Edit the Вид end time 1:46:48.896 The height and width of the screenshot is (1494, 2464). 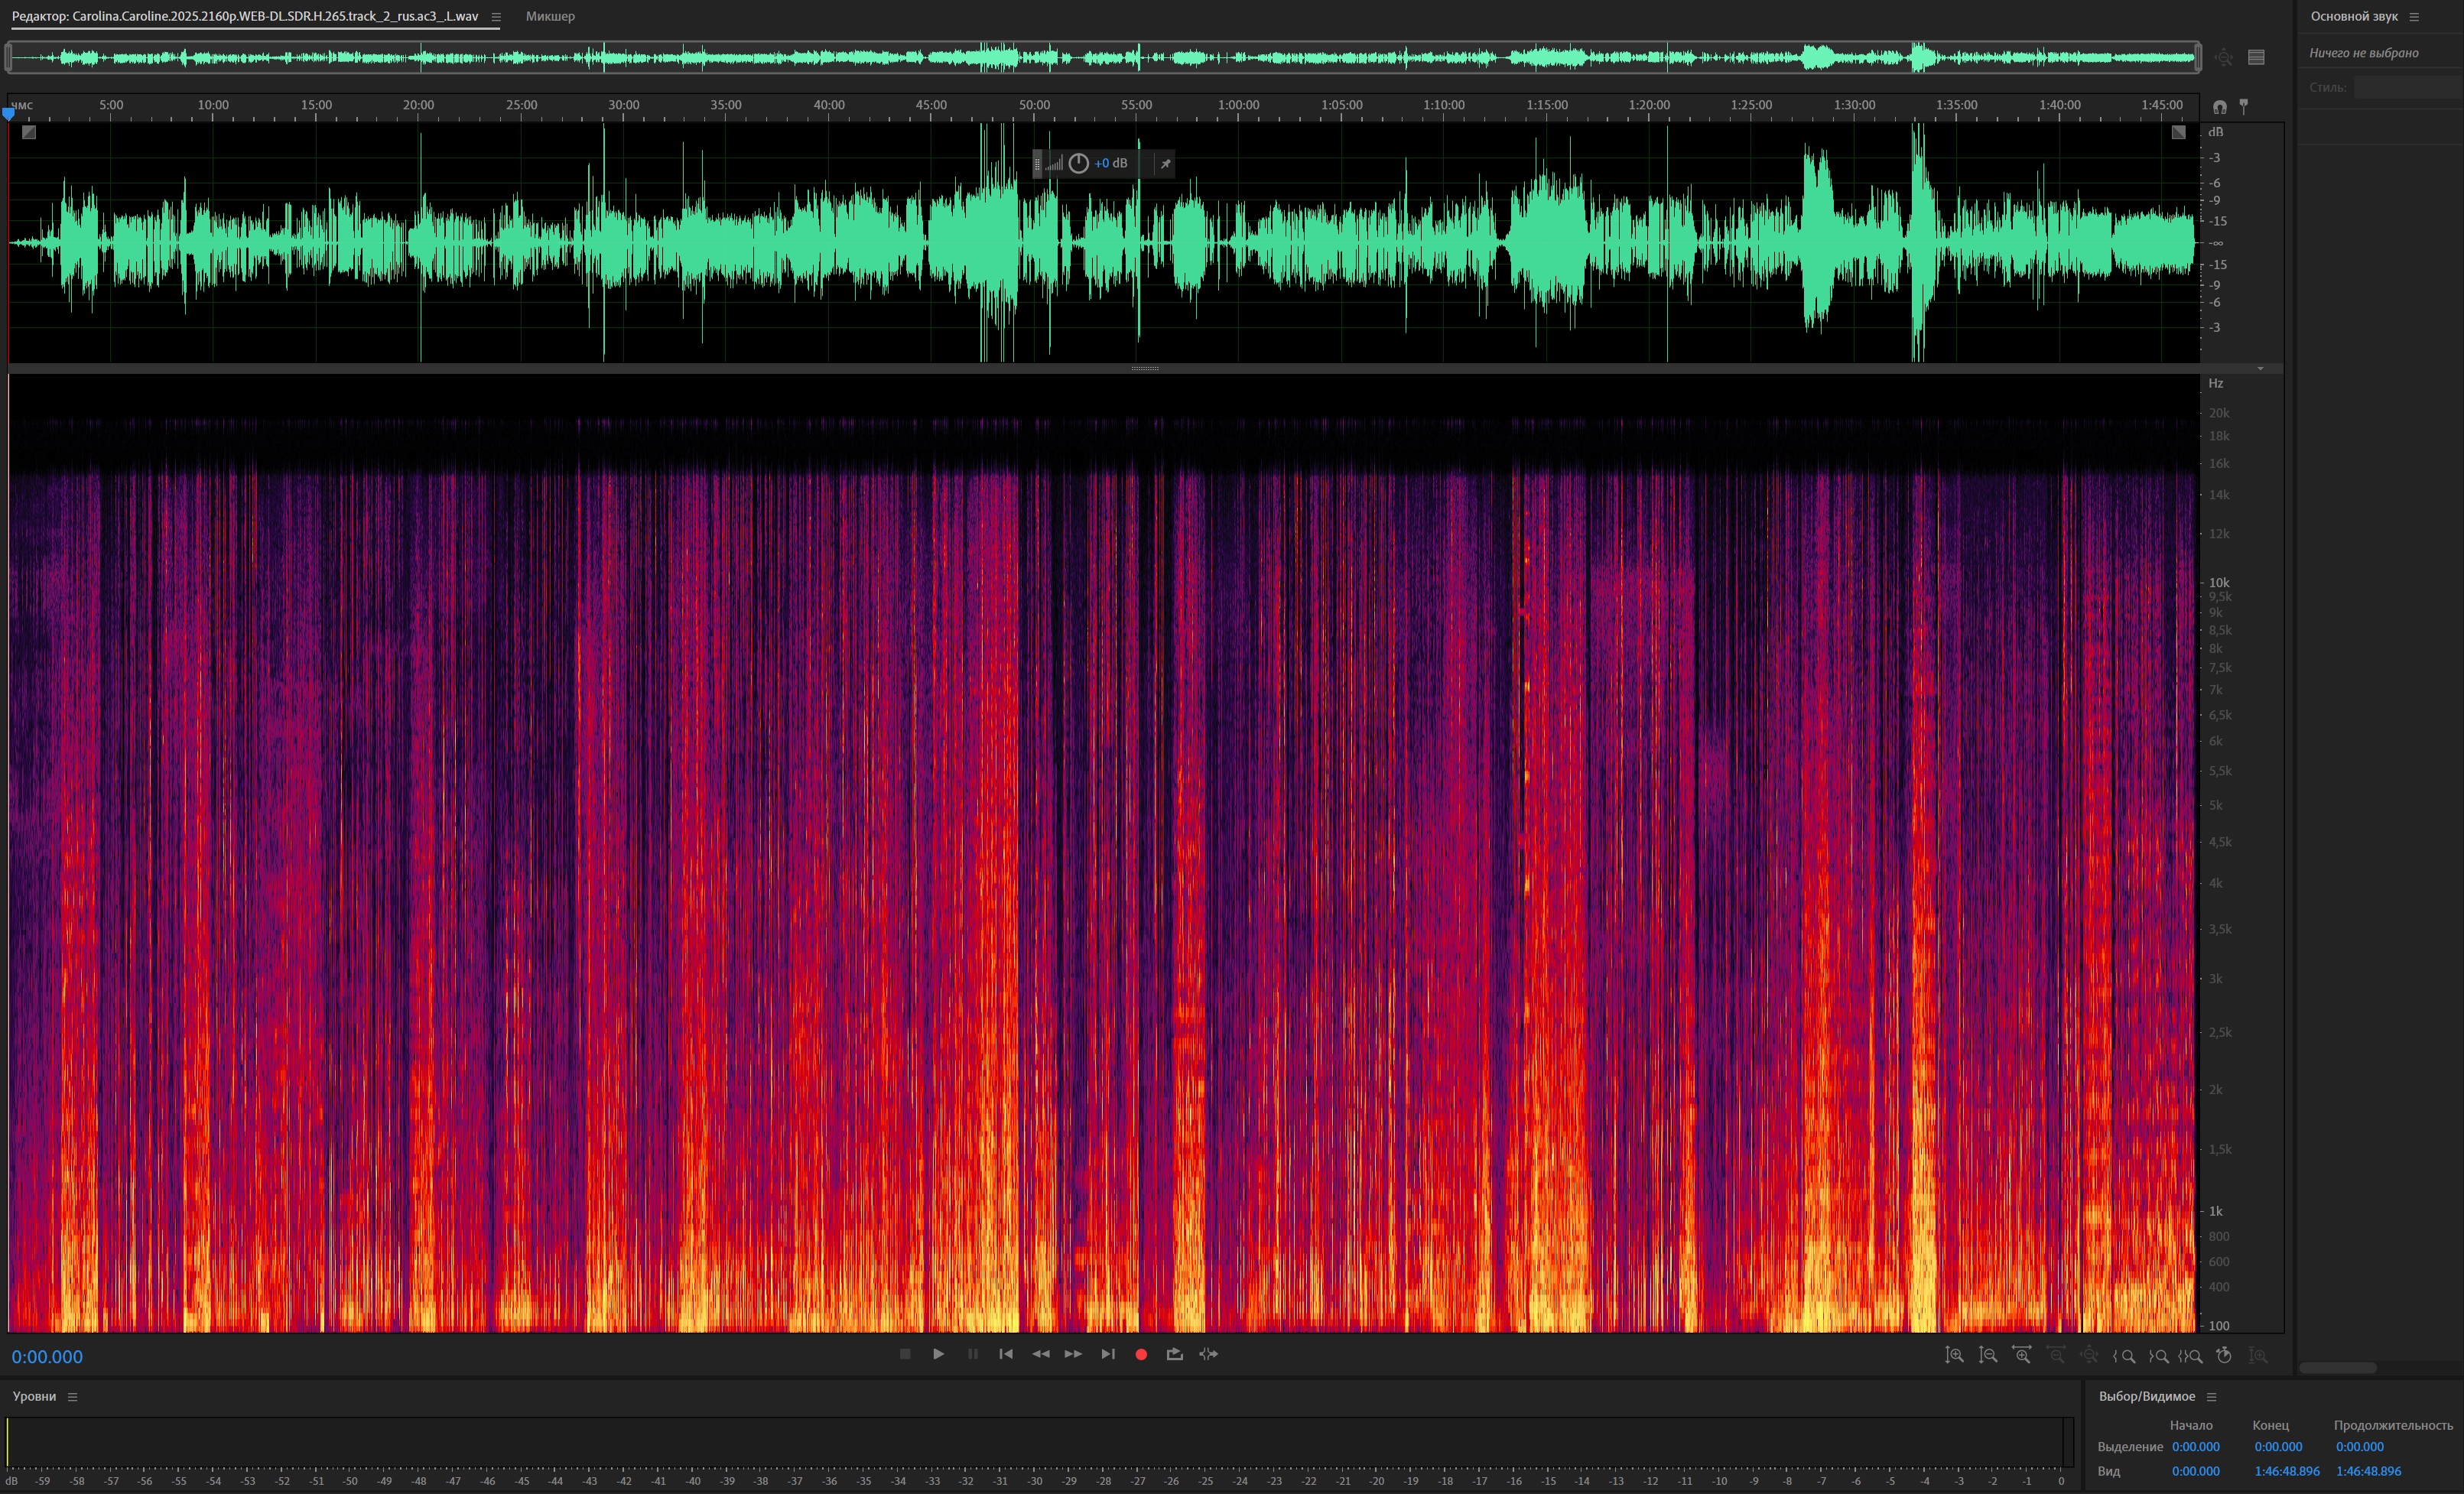tap(2287, 1471)
